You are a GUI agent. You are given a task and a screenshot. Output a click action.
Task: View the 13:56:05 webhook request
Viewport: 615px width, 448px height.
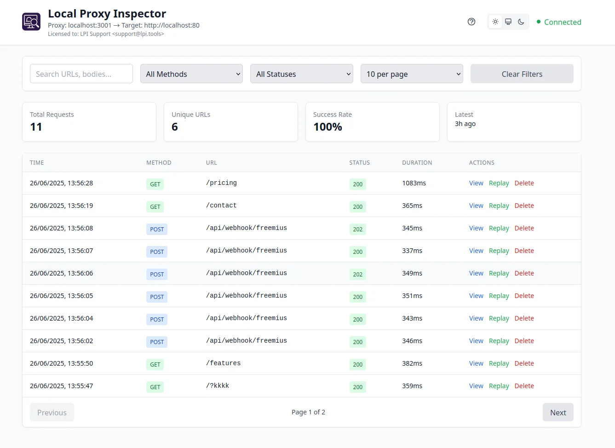[x=476, y=296]
